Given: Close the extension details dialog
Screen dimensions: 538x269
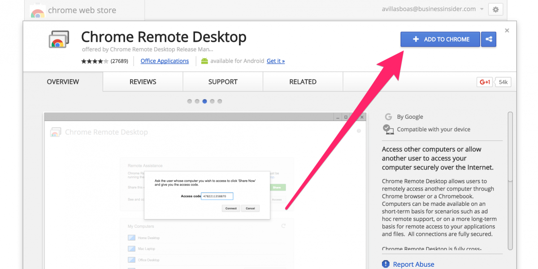Looking at the screenshot, I should point(507,30).
